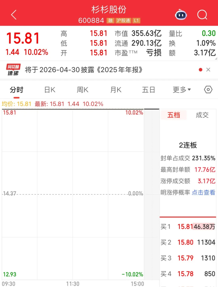Tap the large price 15.81
The height and width of the screenshot is (287, 218).
[23, 38]
